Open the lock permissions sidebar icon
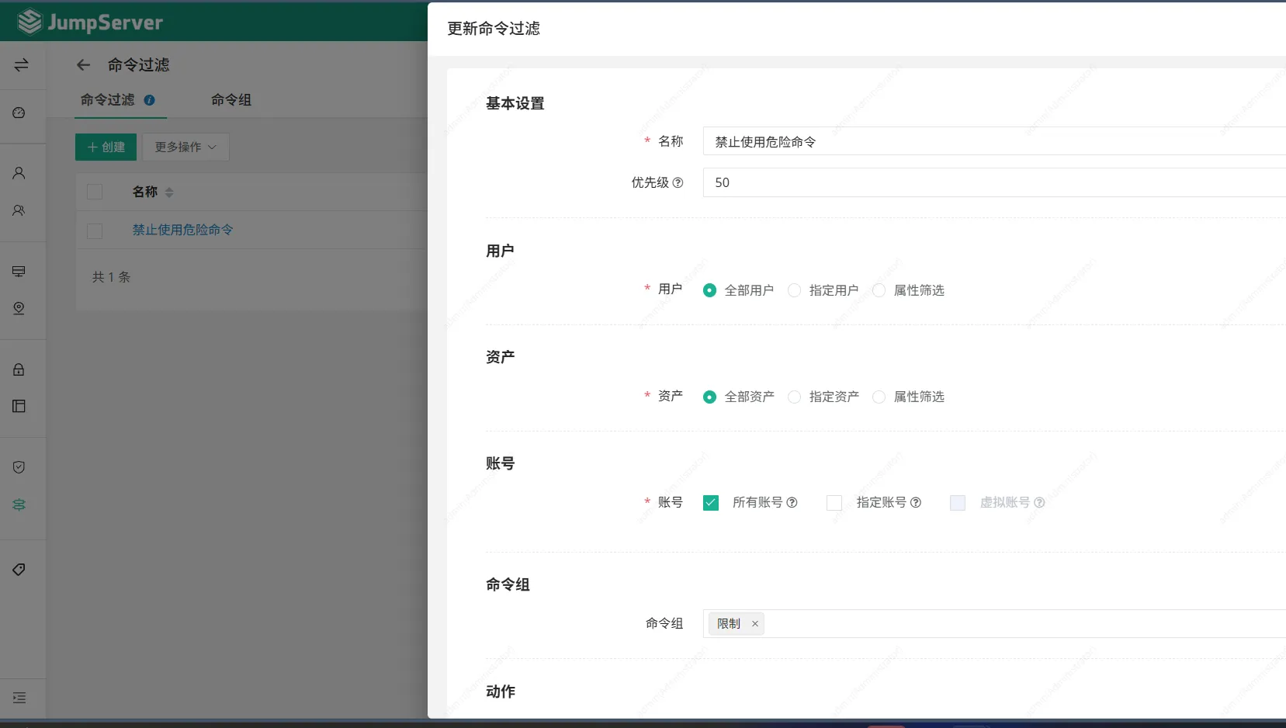The width and height of the screenshot is (1286, 728). pyautogui.click(x=19, y=369)
